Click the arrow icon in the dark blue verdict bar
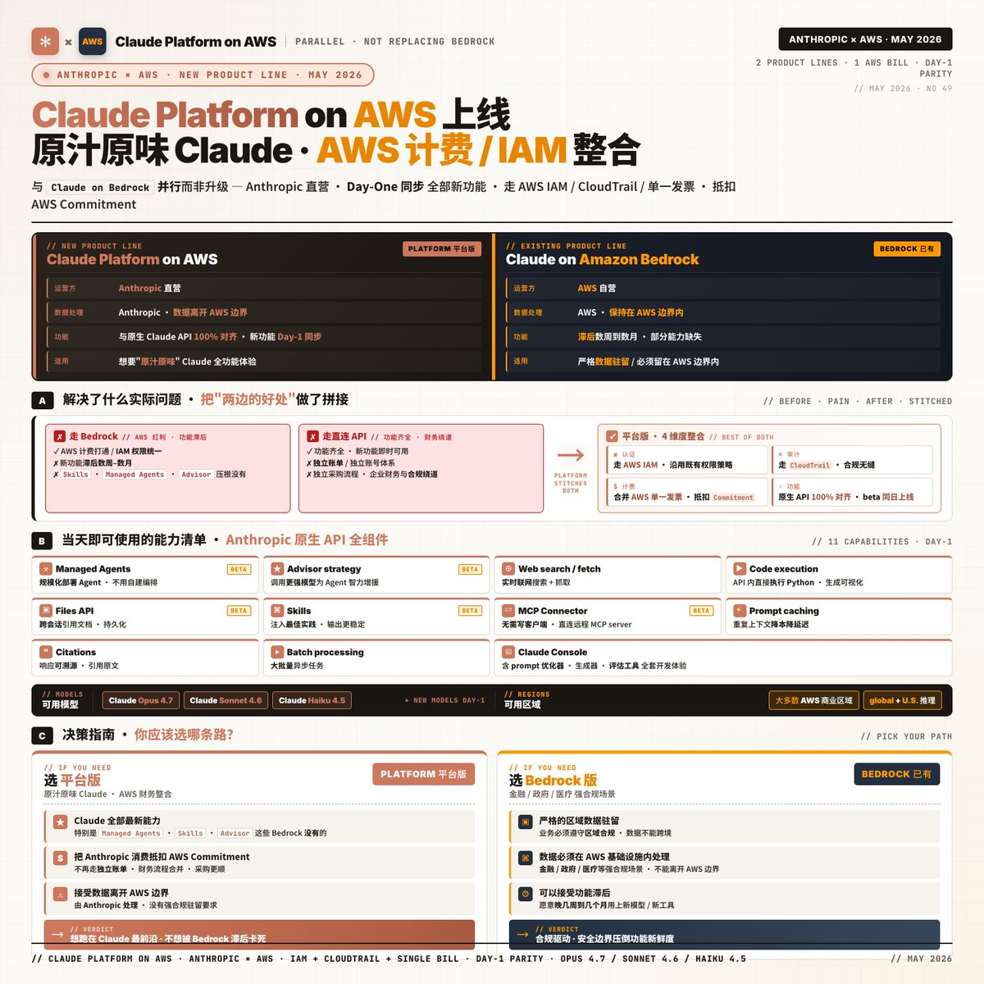This screenshot has width=984, height=984. tap(522, 934)
